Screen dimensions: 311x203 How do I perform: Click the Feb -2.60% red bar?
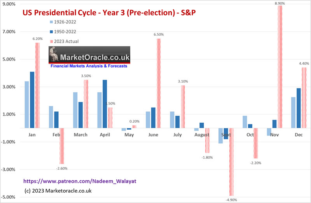pos(62,146)
